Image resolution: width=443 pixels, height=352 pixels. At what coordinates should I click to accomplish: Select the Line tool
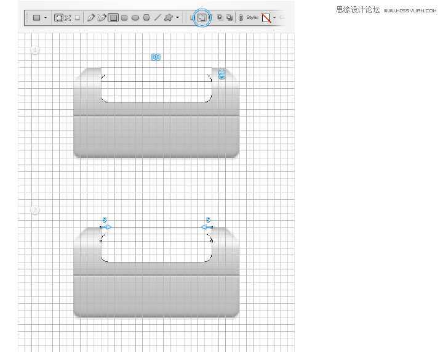pyautogui.click(x=158, y=18)
